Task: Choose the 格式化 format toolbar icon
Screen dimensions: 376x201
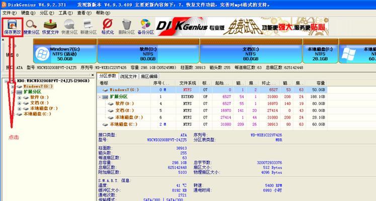Action: coord(107,27)
